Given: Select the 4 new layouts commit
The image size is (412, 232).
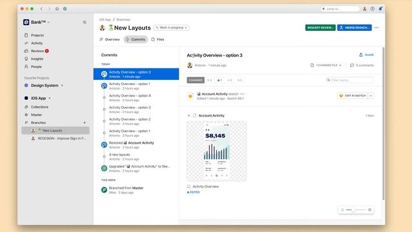Looking at the screenshot, I should tap(136, 157).
